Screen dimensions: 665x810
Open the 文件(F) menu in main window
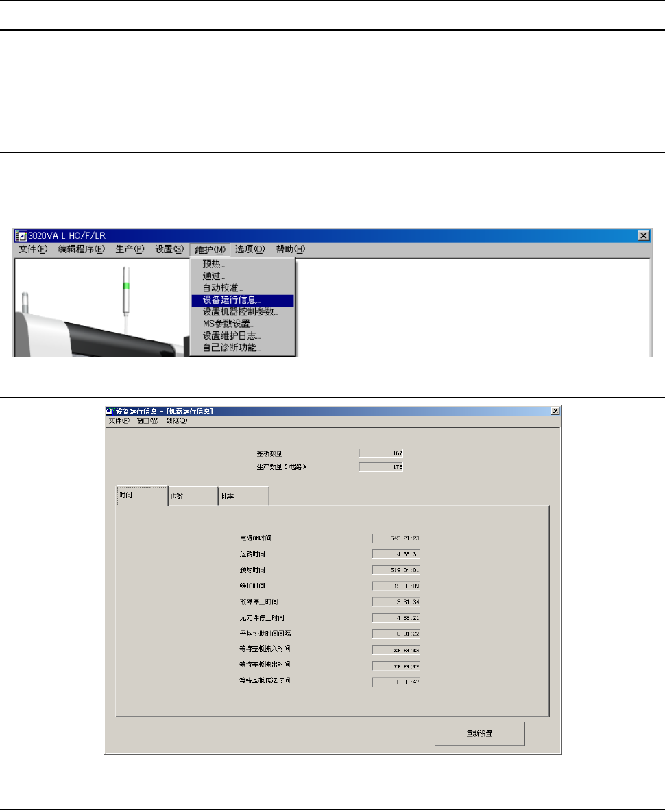pos(33,249)
